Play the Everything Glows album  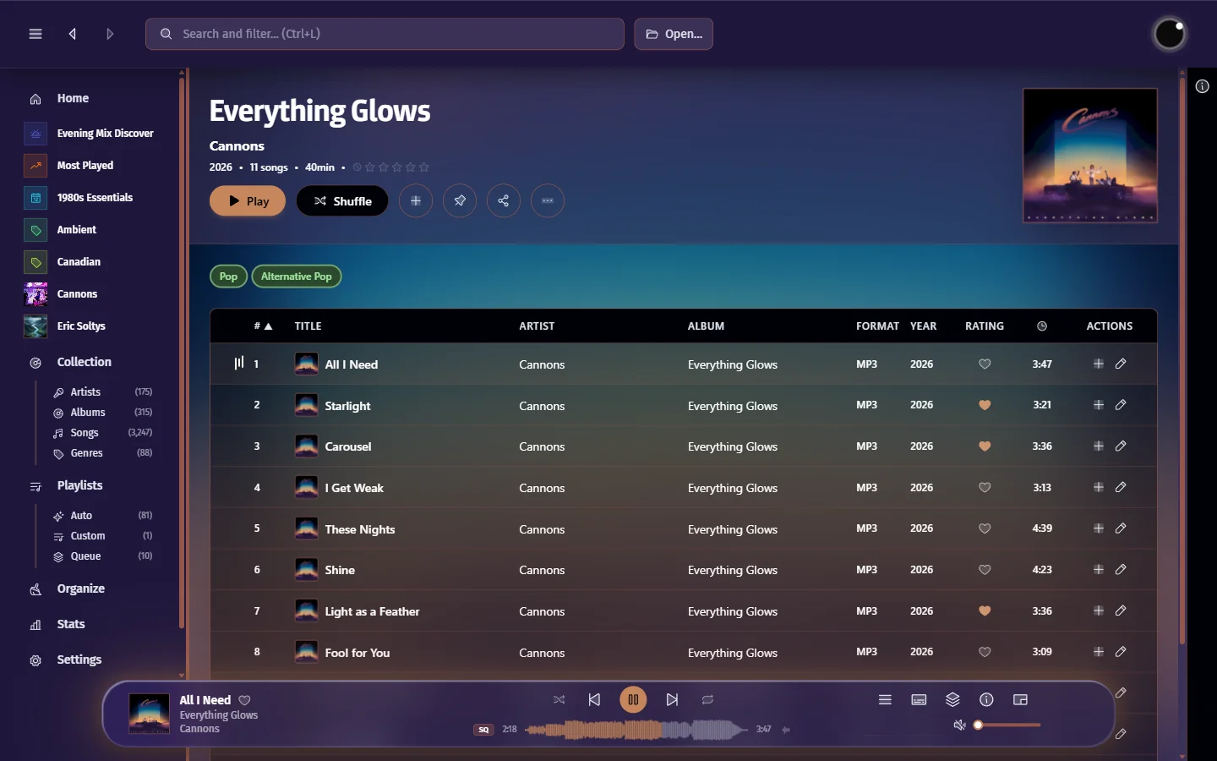pyautogui.click(x=248, y=201)
